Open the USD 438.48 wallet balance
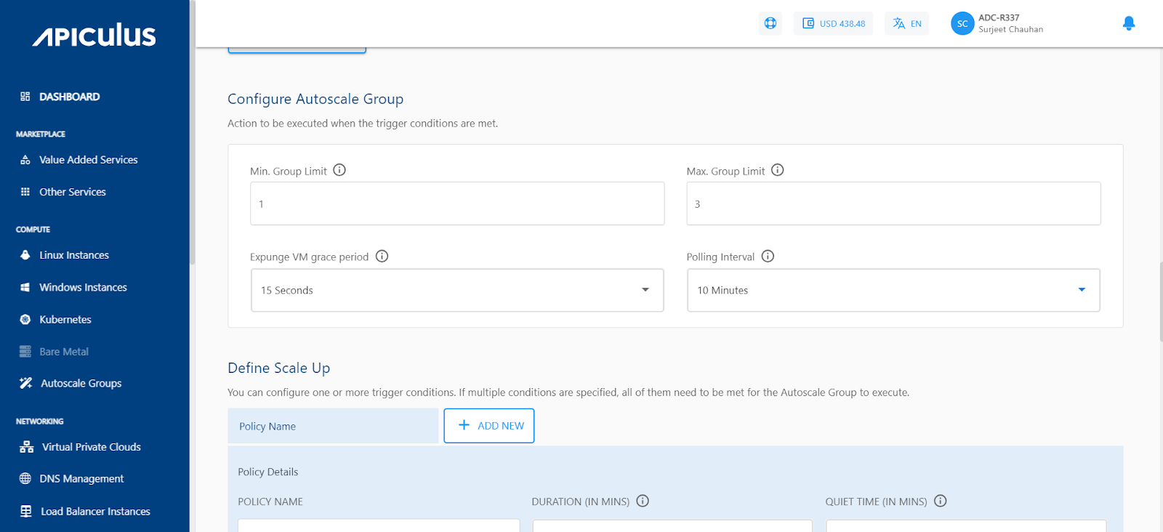This screenshot has width=1163, height=532. pos(833,23)
